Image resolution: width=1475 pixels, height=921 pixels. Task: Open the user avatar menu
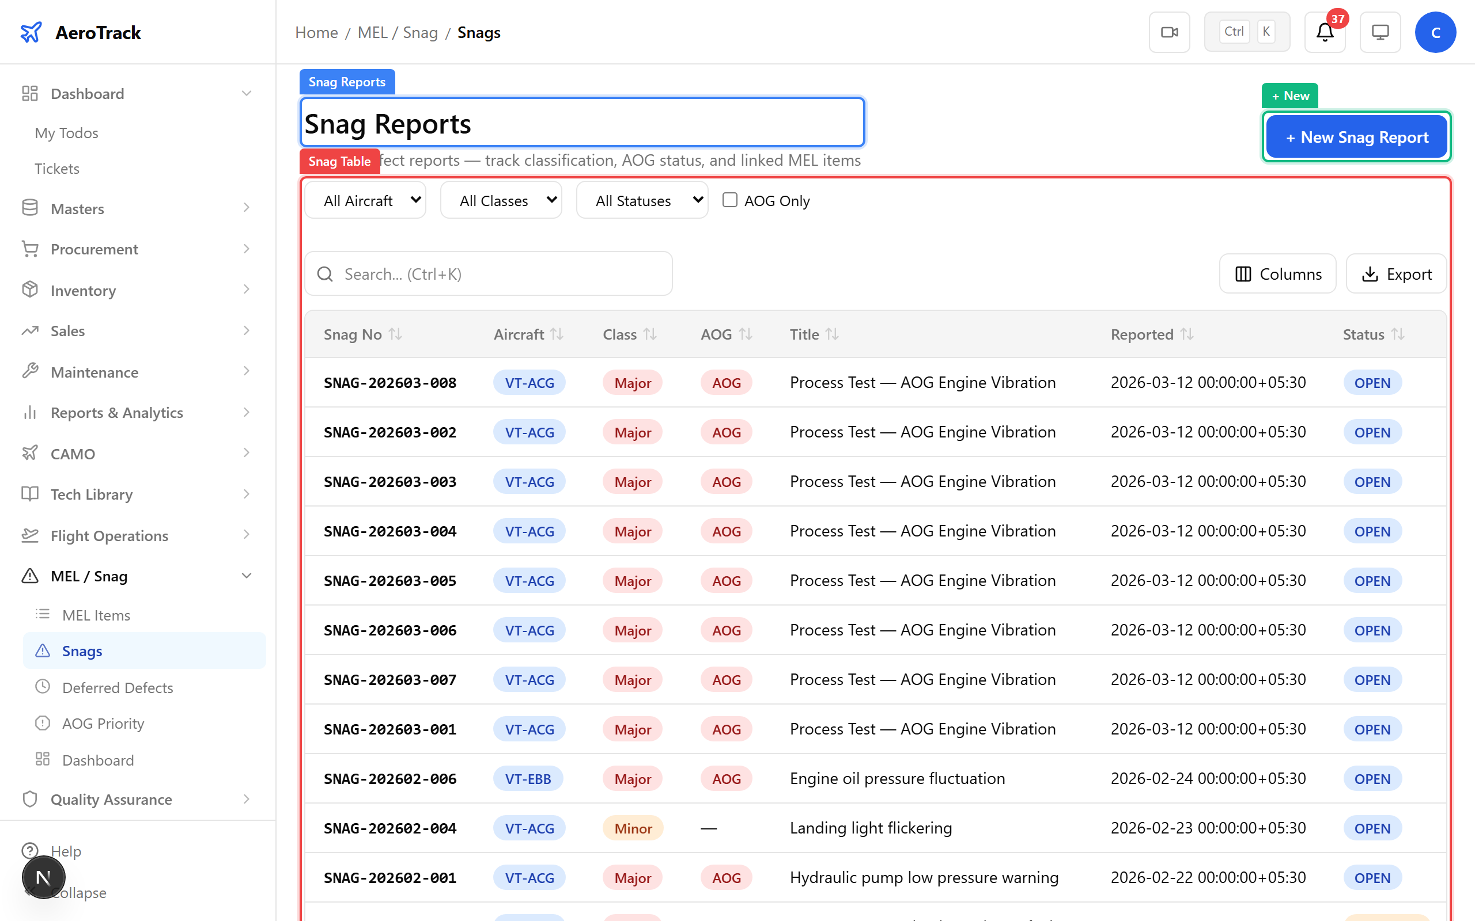[x=1435, y=32]
